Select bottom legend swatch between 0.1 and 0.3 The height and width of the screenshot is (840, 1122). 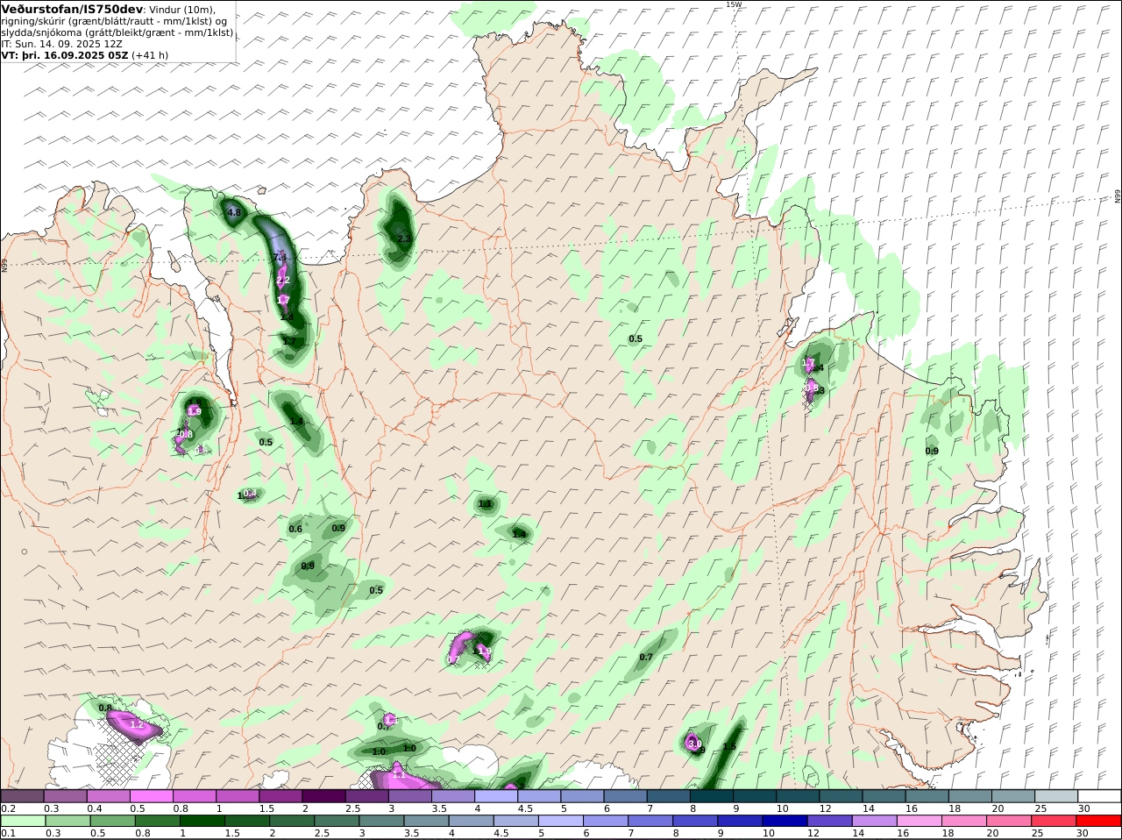[23, 821]
